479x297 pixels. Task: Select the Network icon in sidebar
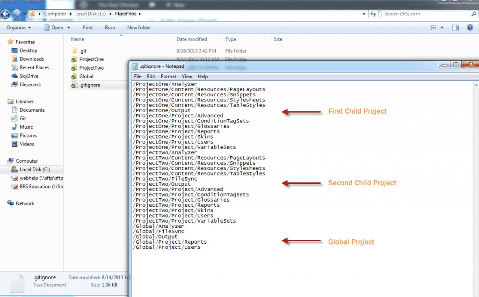pyautogui.click(x=11, y=203)
